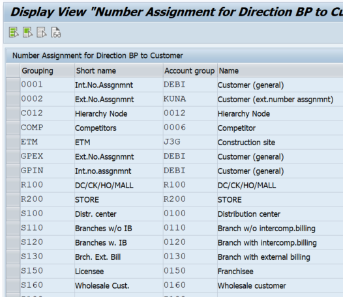The width and height of the screenshot is (343, 297).
Task: Select row selector for grouping ETM
Action: pos(13,142)
